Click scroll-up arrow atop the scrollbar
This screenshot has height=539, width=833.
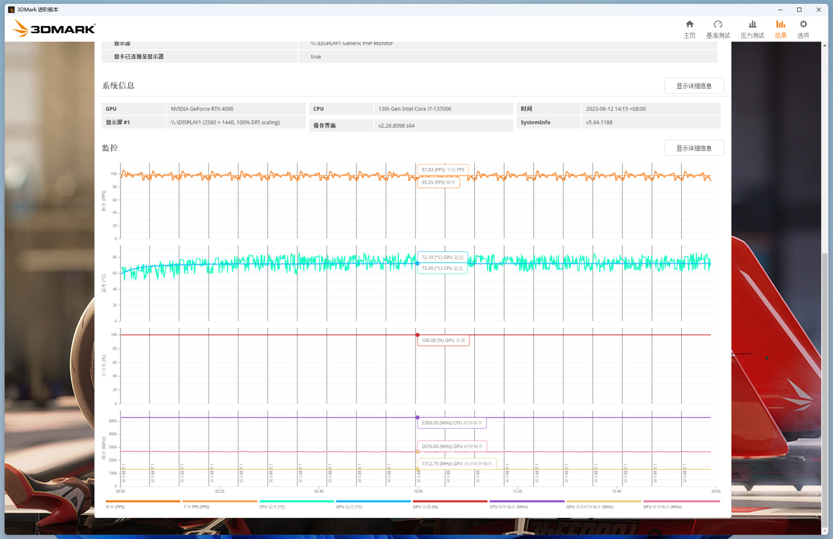825,45
